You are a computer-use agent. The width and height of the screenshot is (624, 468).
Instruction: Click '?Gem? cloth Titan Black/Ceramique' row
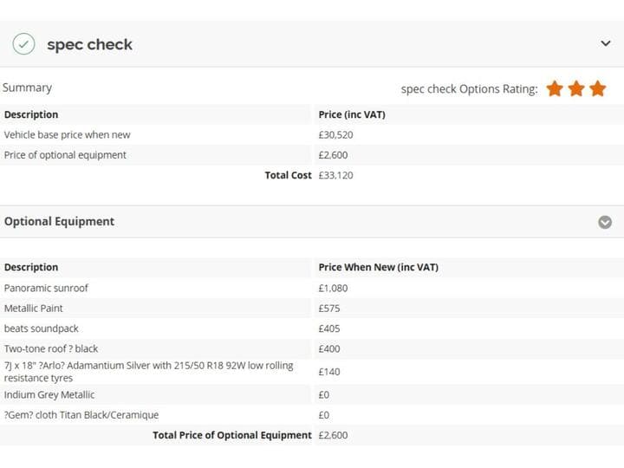click(312, 415)
